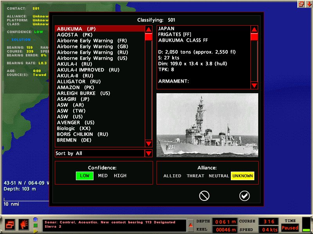The image size is (313, 234).
Task: Mark contact alliance as THREAT
Action: (196, 176)
